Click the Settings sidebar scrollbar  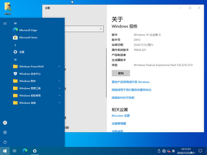click(x=106, y=73)
